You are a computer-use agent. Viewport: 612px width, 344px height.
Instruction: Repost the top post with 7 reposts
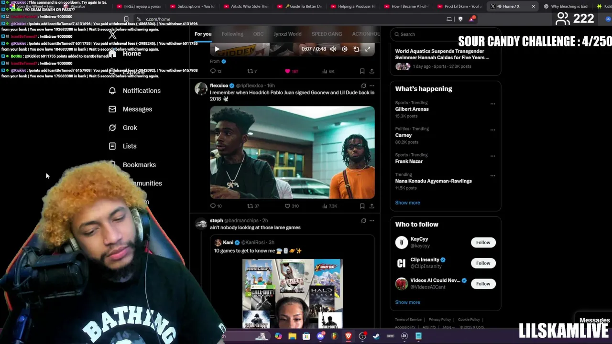(x=252, y=71)
